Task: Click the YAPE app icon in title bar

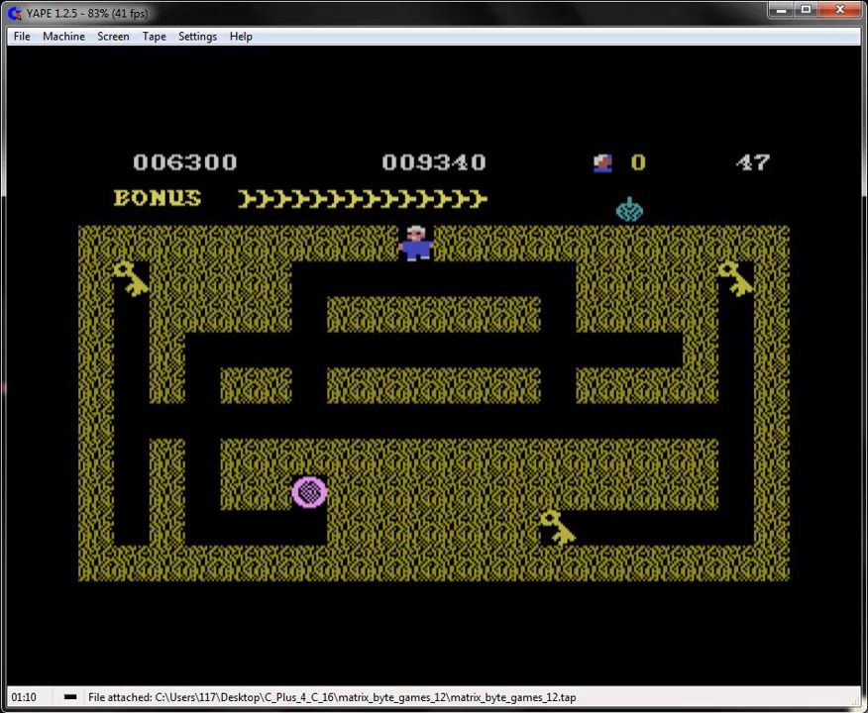Action: 15,13
